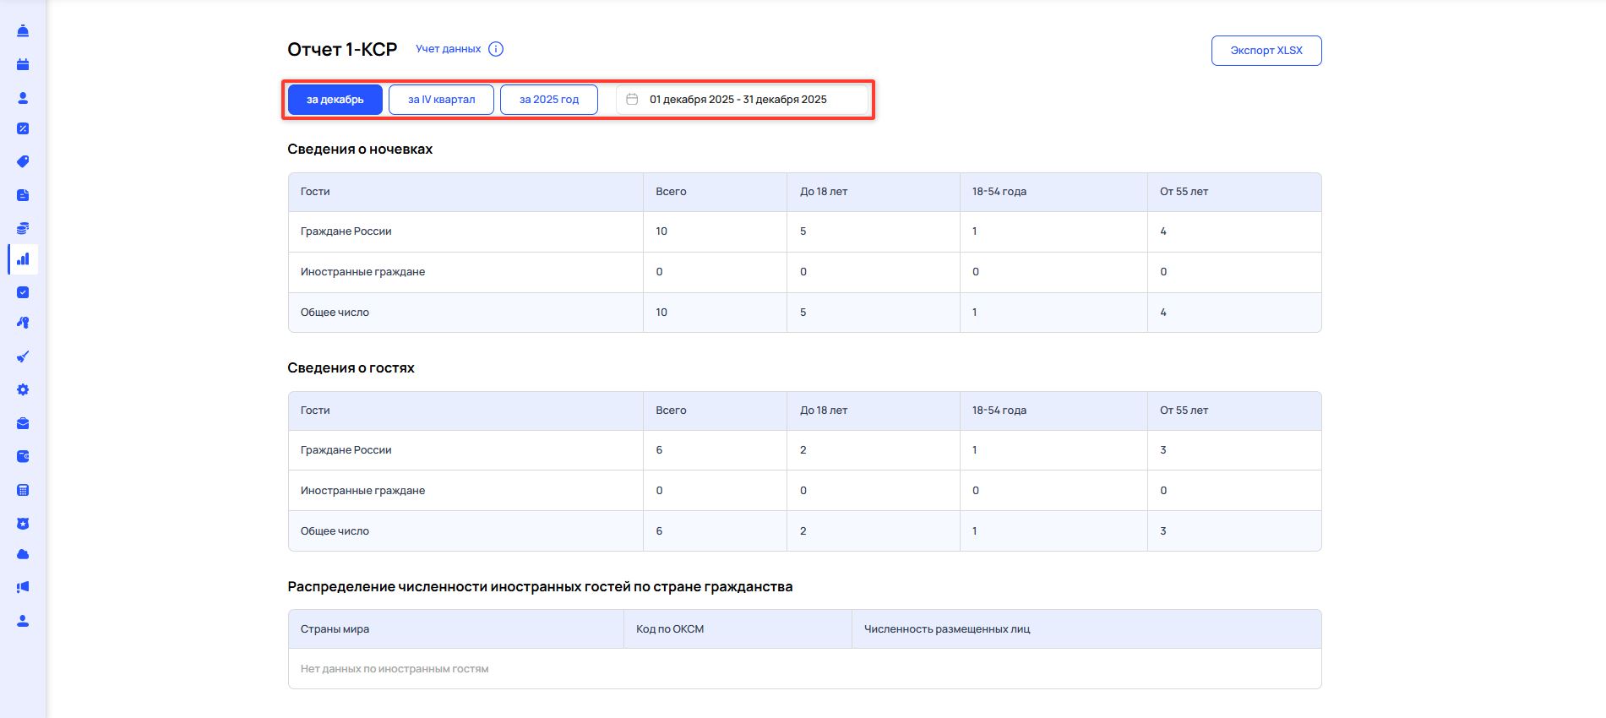This screenshot has height=718, width=1606.
Task: Open the cloud icon in the sidebar
Action: click(23, 555)
